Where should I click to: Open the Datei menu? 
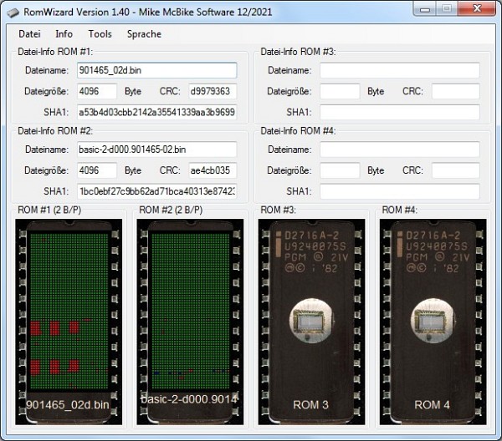(x=29, y=34)
